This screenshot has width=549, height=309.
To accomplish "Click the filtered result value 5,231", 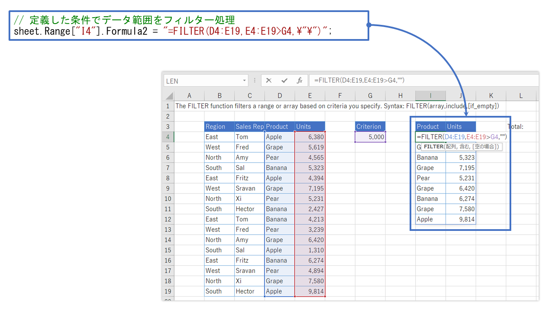I will (x=461, y=178).
